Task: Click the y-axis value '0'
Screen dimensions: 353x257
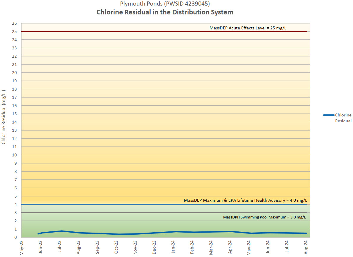Action: (x=16, y=237)
